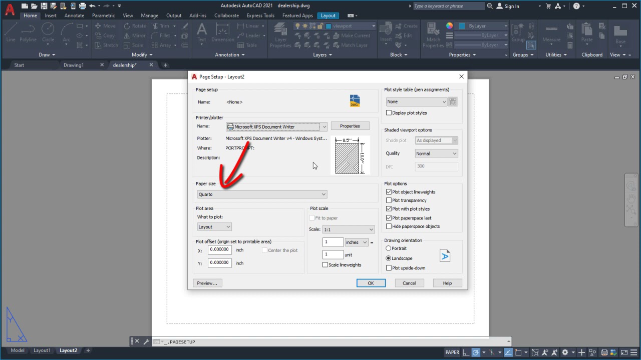Screen dimensions: 641x360
Task: Open the Quality Normal dropdown
Action: coord(436,153)
